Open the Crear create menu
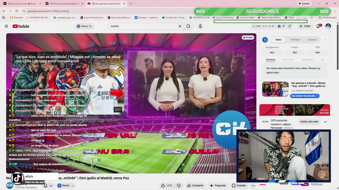 click(x=305, y=26)
